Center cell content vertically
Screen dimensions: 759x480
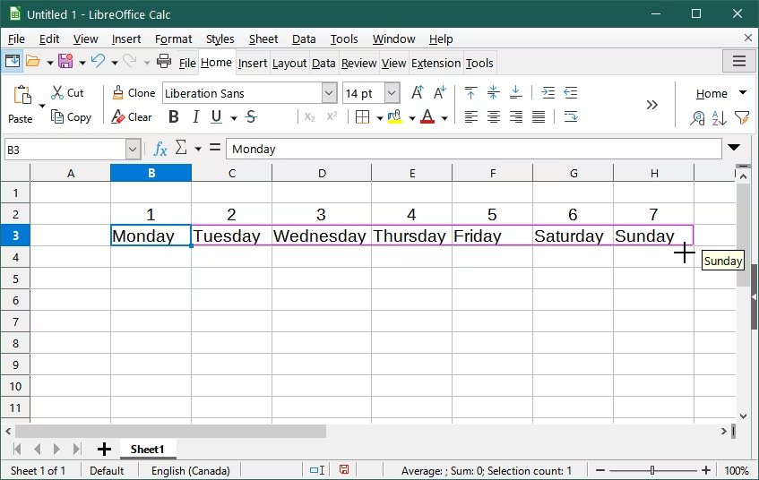tap(493, 92)
